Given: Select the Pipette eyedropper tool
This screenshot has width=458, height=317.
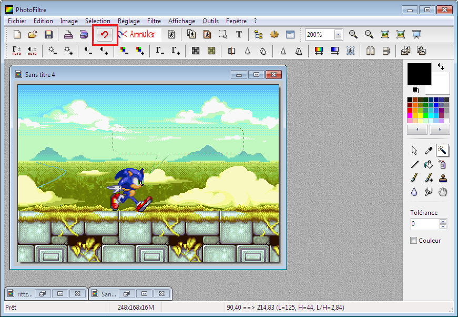Looking at the screenshot, I should pos(429,151).
